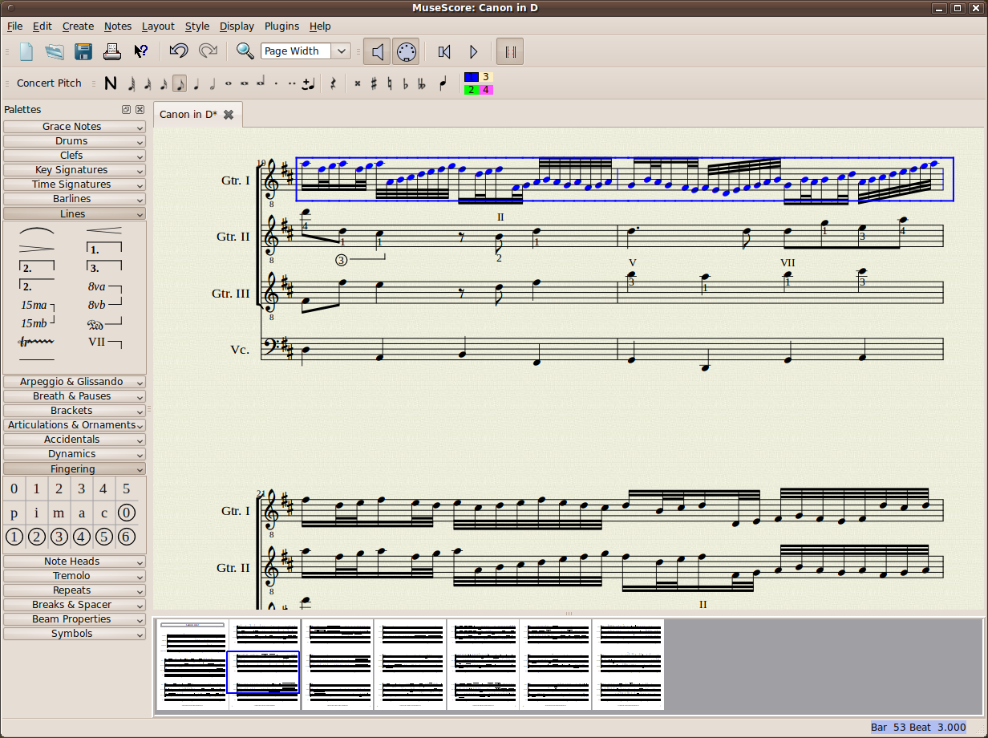Click the Print icon in the toolbar

coord(112,51)
